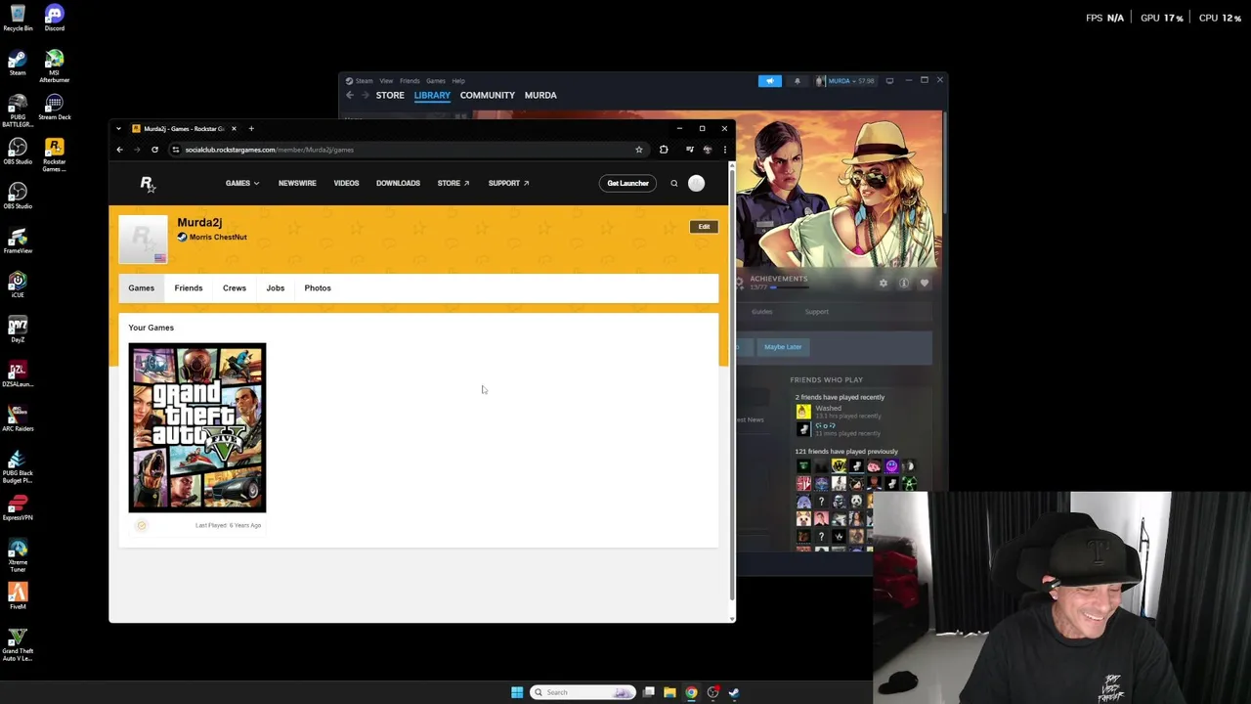Open a new Chrome tab

[251, 128]
